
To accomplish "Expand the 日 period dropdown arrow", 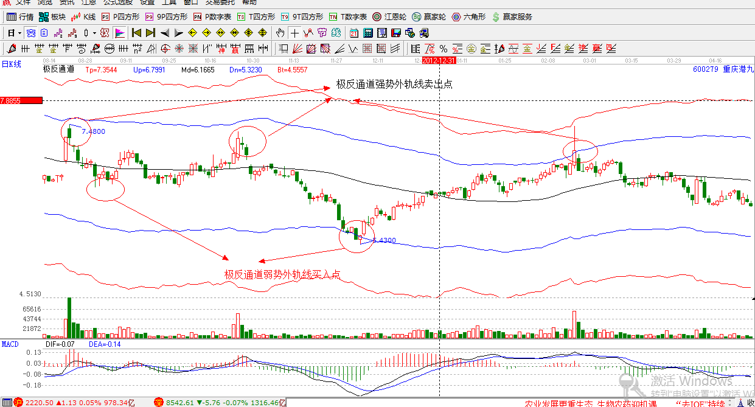I will [19, 33].
